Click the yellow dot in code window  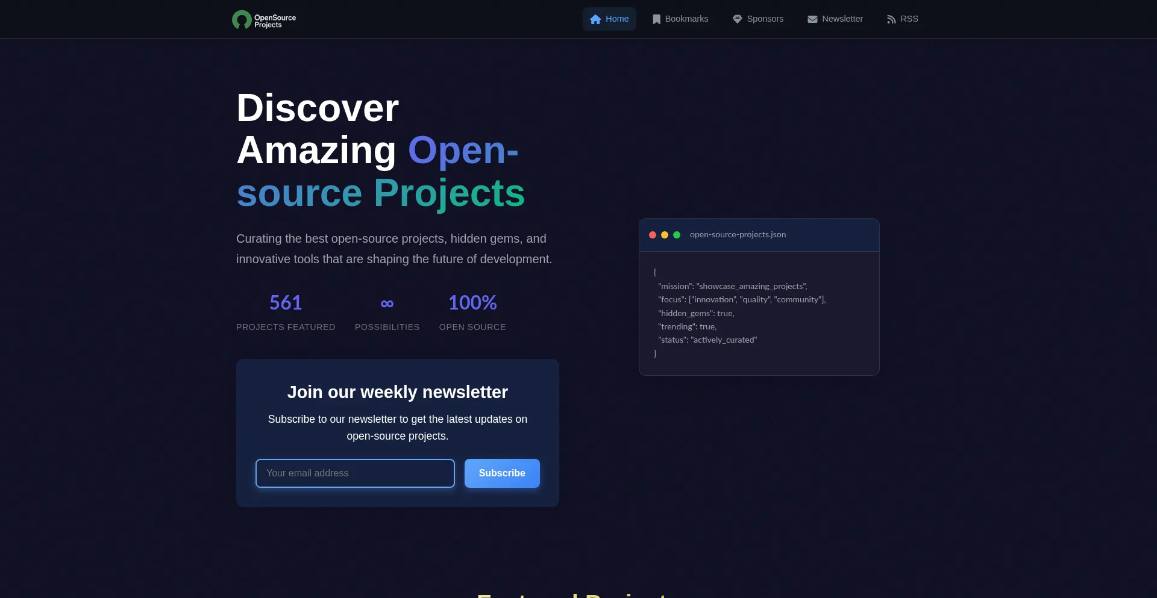[x=665, y=235]
